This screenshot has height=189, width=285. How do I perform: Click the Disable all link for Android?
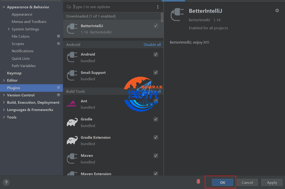[x=152, y=45]
